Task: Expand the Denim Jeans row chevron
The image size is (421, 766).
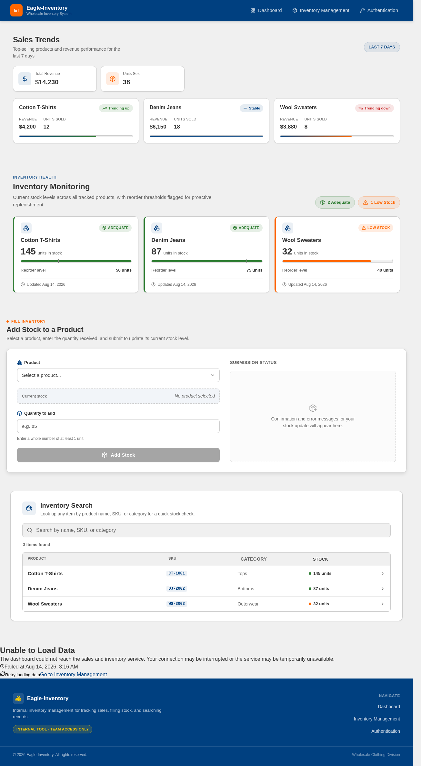Action: click(x=383, y=589)
